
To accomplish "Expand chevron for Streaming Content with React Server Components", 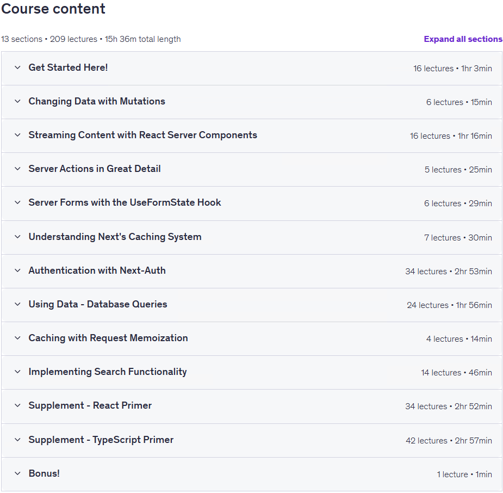I will pyautogui.click(x=17, y=135).
